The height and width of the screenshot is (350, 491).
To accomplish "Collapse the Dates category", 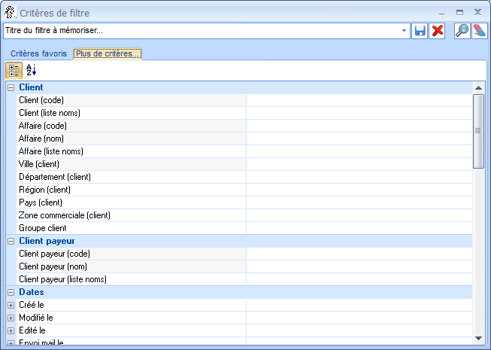I will point(11,293).
